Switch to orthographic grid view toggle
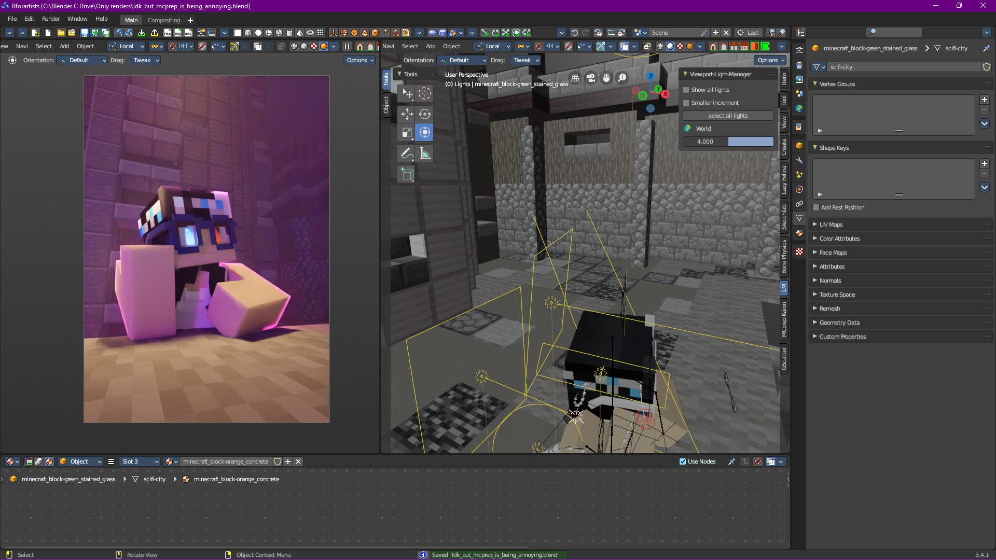The width and height of the screenshot is (996, 560). [575, 78]
